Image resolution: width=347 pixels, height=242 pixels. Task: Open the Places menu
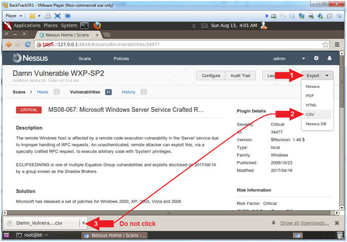[50, 26]
